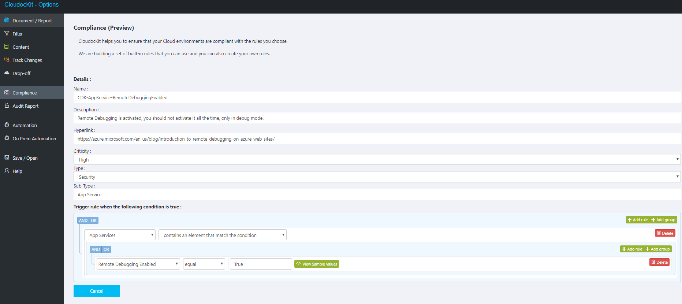The height and width of the screenshot is (304, 682).
Task: Click the Drop-off cloud icon
Action: tap(7, 73)
